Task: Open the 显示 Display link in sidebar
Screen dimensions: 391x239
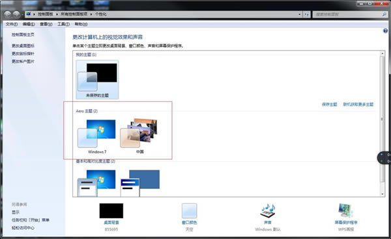Action: pyautogui.click(x=16, y=212)
